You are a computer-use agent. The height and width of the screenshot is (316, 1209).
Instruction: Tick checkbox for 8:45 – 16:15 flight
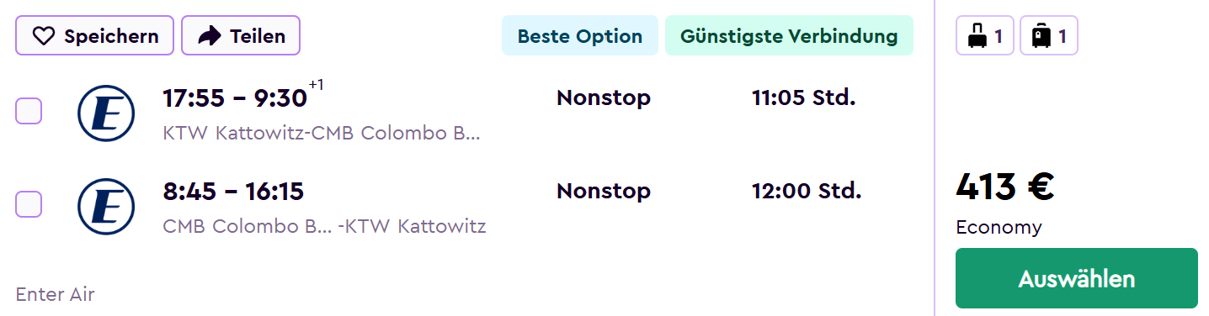click(29, 204)
